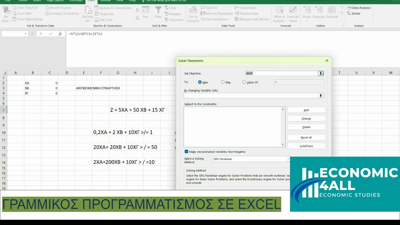
Task: Open the Formulas tab
Action: (x=76, y=1)
